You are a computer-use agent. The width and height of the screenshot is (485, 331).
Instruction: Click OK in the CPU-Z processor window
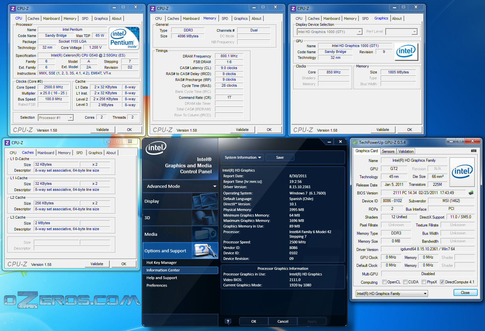(x=130, y=130)
